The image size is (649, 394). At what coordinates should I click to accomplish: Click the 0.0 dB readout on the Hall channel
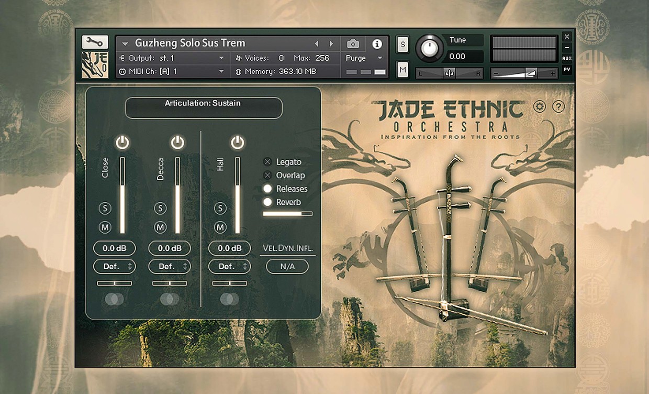(229, 248)
